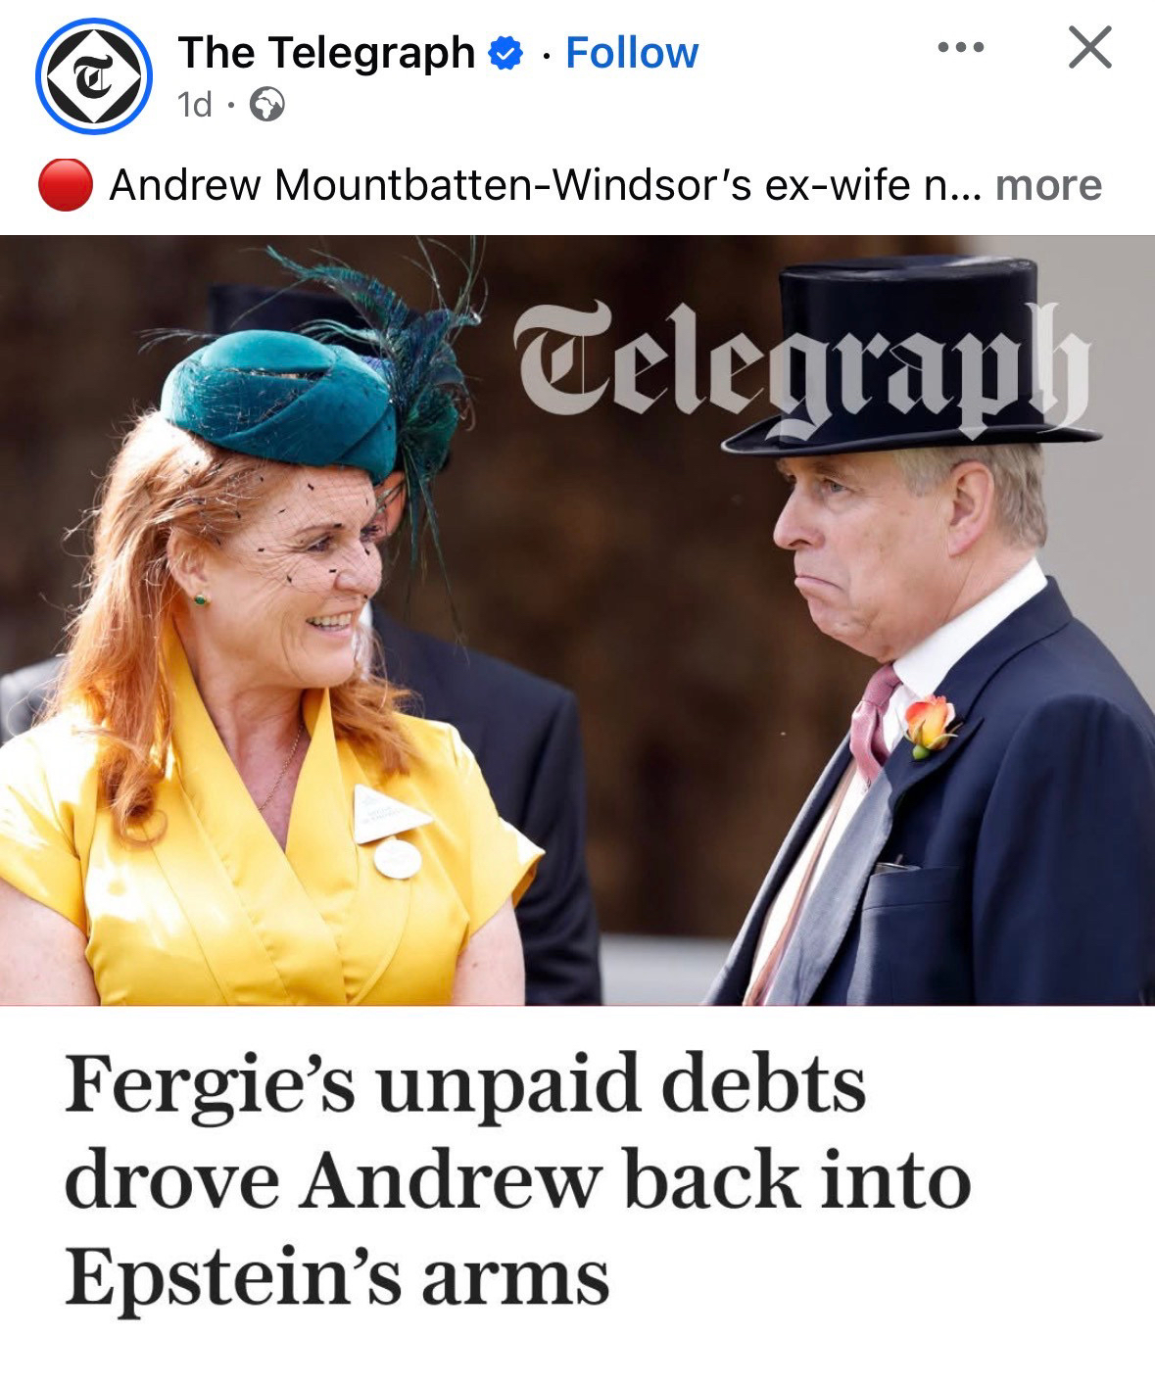Click the 1d post timestamp

196,105
